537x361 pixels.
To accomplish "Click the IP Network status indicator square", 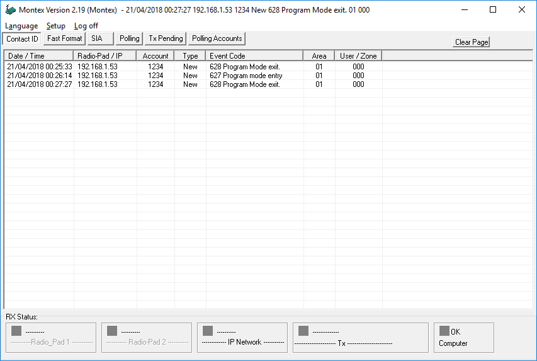I will (208, 331).
